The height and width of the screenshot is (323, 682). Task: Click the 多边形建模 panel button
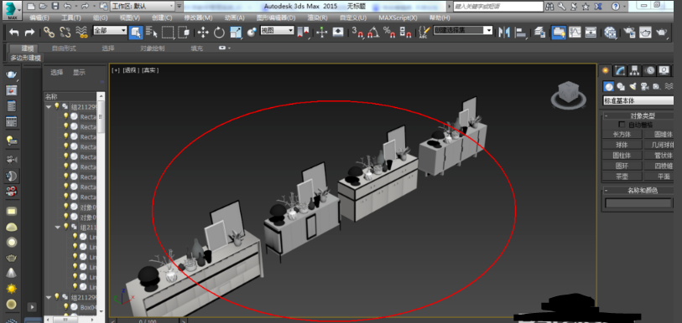[x=26, y=58]
